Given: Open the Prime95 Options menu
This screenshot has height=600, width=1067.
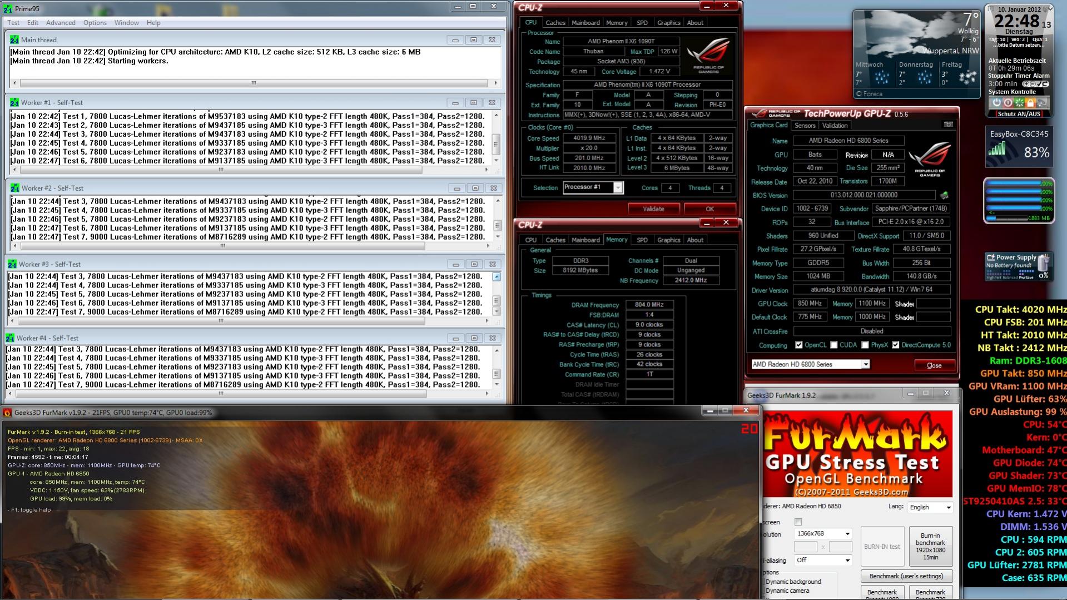Looking at the screenshot, I should click(x=95, y=23).
